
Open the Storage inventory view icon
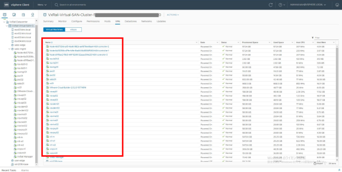click(23, 15)
